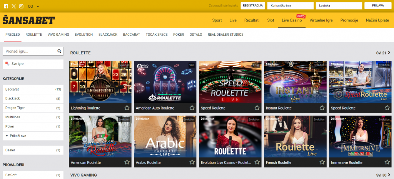This screenshot has width=394, height=179.
Task: Open the X (Twitter) icon
Action: coord(13,6)
